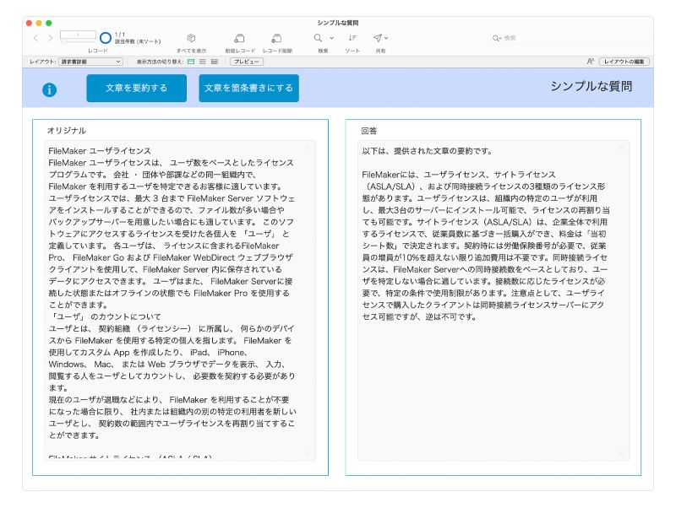Click the blue info icon
Screen dimensions: 676x508
tap(50, 89)
